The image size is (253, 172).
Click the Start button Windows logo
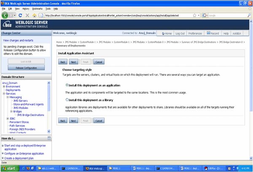[x=4, y=169]
